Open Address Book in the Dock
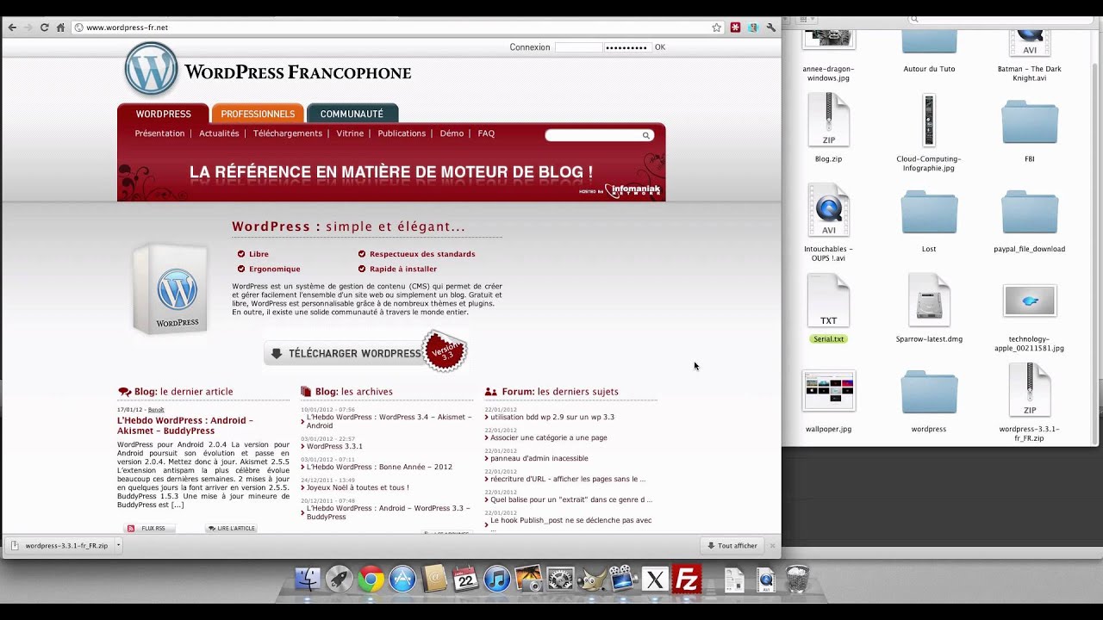This screenshot has width=1103, height=620. (x=434, y=579)
